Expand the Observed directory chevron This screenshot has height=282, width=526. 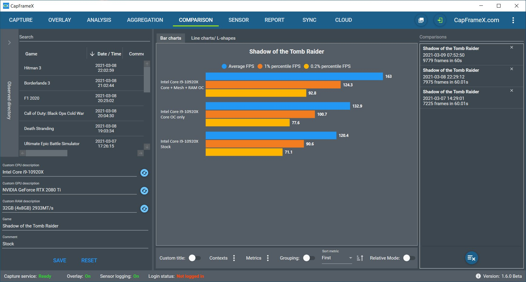[9, 43]
